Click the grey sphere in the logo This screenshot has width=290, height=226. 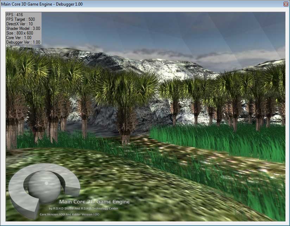click(44, 187)
